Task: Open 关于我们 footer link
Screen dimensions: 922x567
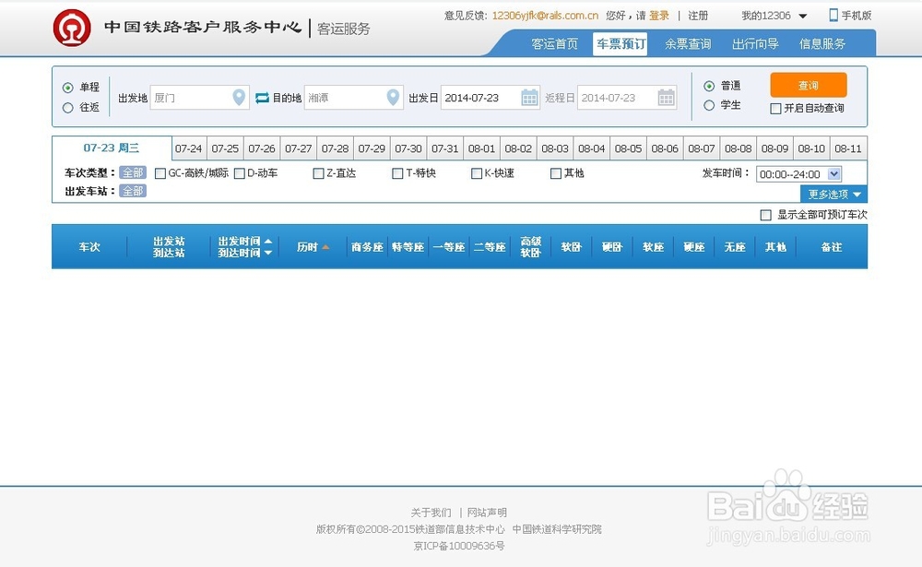Action: coord(431,513)
